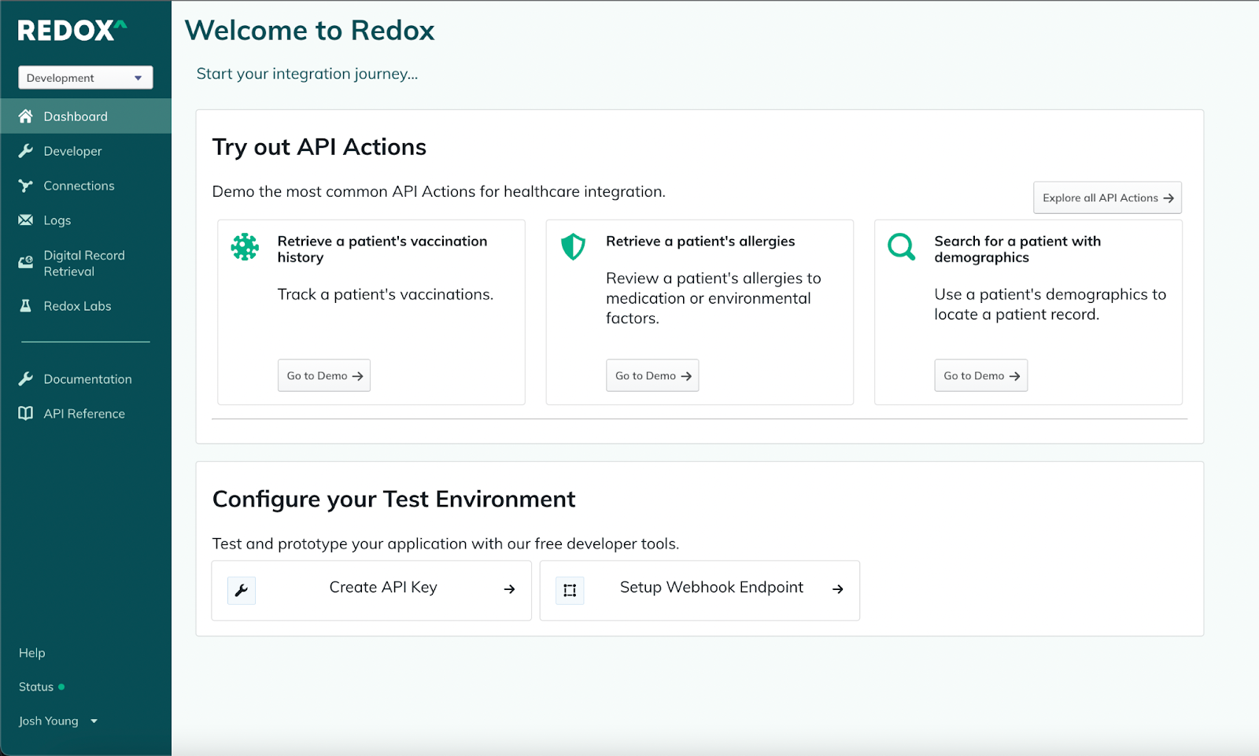Click the Connections branch icon
Screen dimensions: 1259x756
(x=26, y=186)
